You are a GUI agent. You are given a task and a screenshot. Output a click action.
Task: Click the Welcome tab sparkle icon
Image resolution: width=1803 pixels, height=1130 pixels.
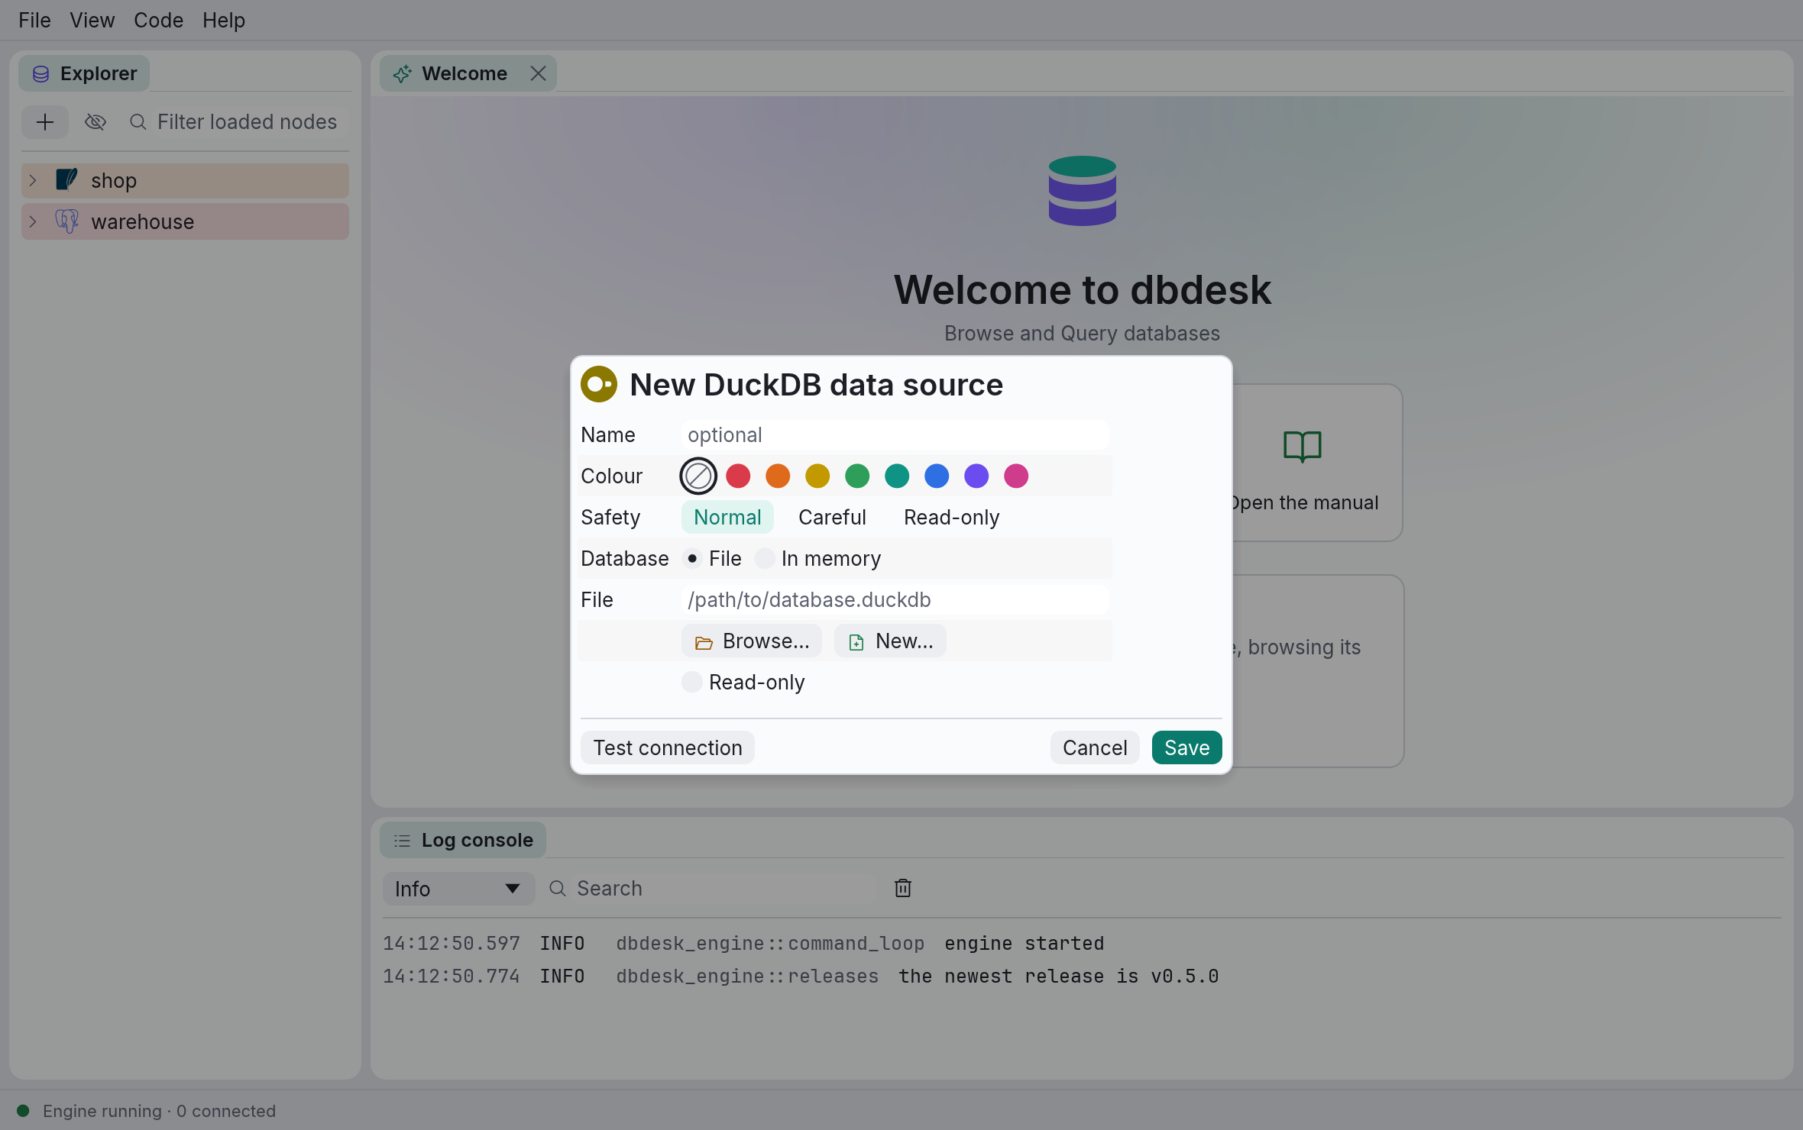click(x=402, y=74)
